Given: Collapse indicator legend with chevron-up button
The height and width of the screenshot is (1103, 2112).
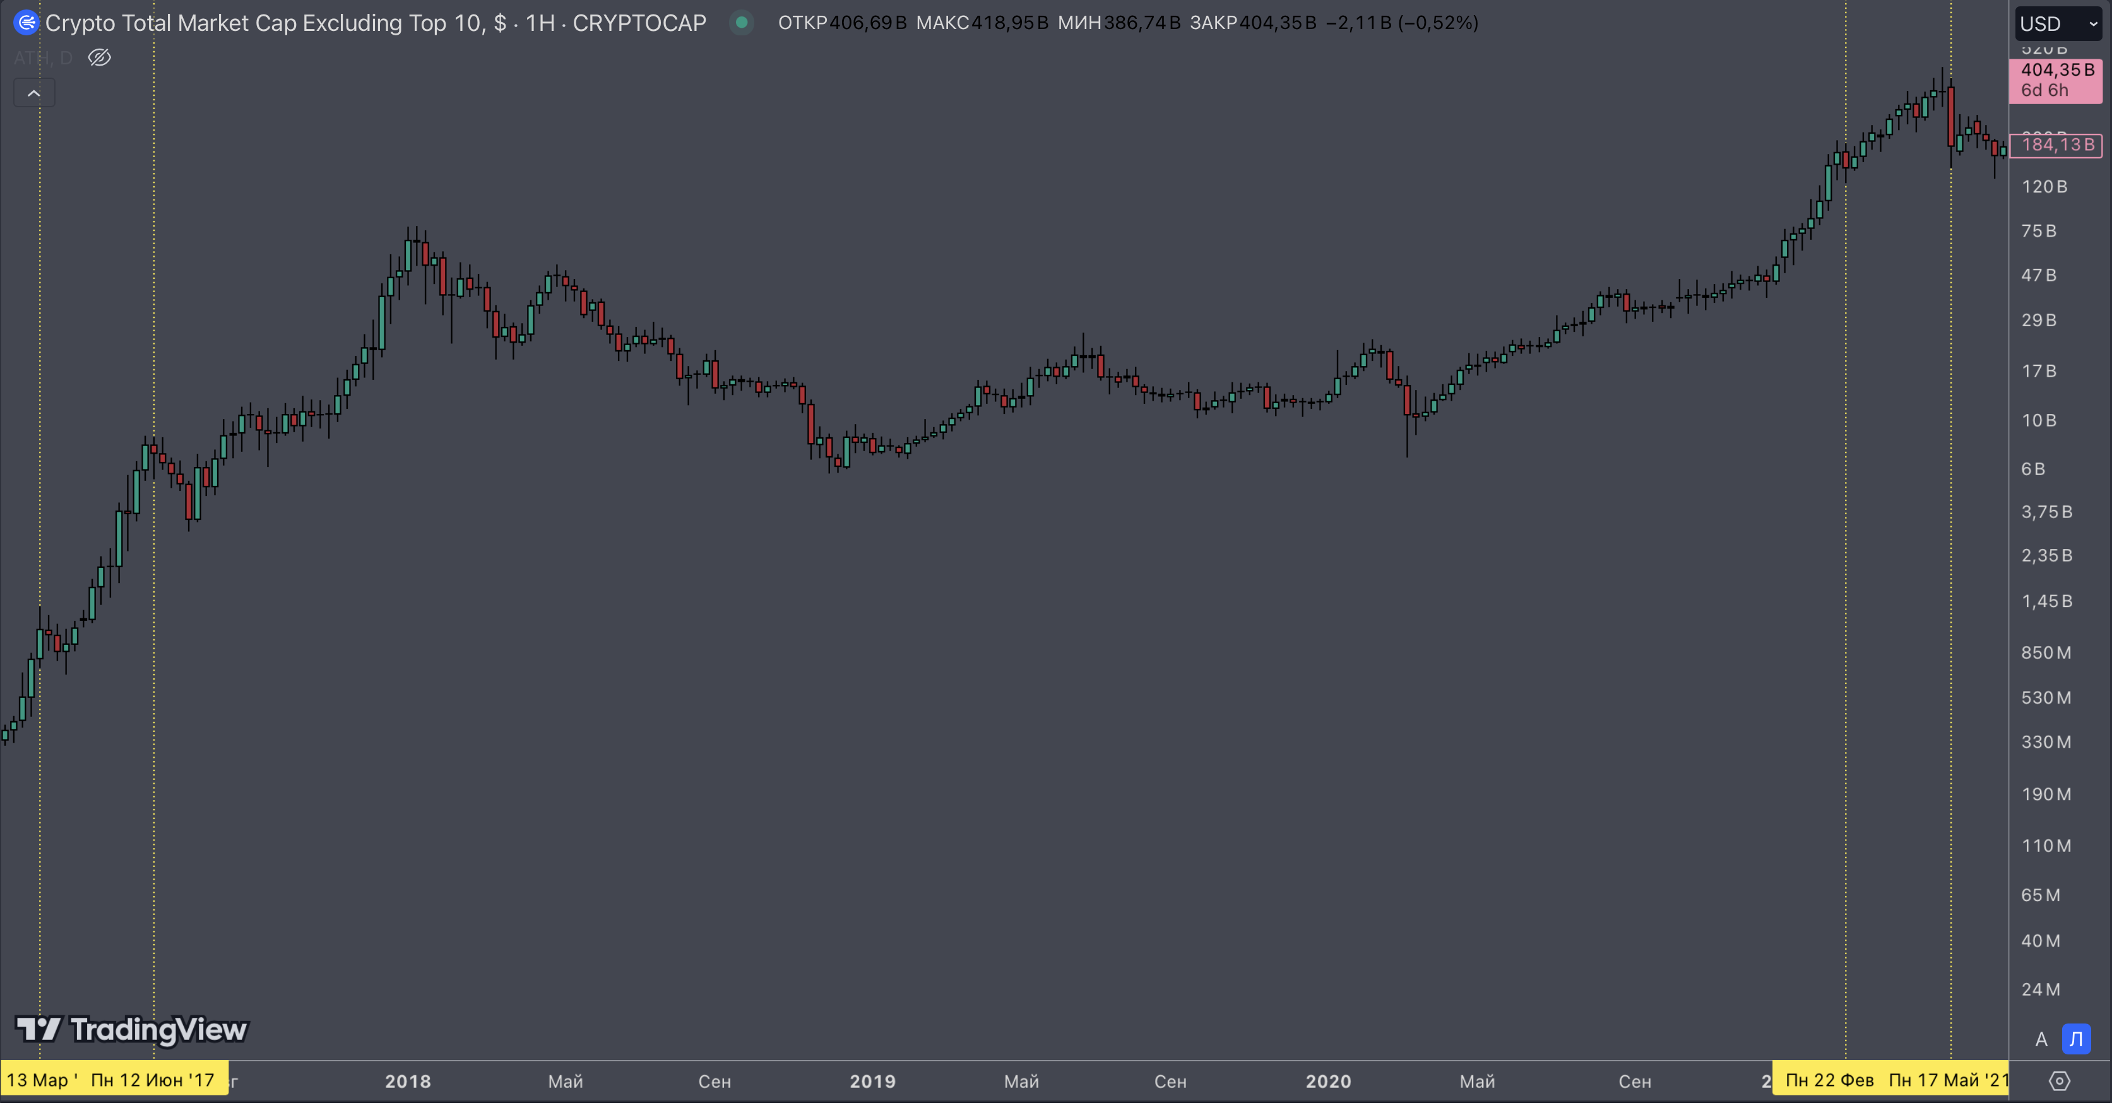Looking at the screenshot, I should [x=35, y=93].
